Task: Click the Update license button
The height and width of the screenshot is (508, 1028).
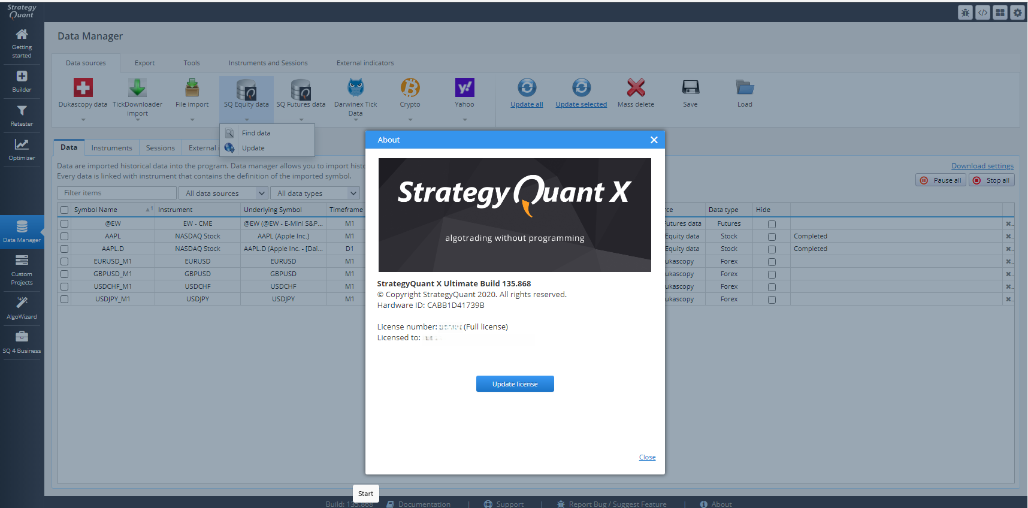Action: pyautogui.click(x=515, y=384)
